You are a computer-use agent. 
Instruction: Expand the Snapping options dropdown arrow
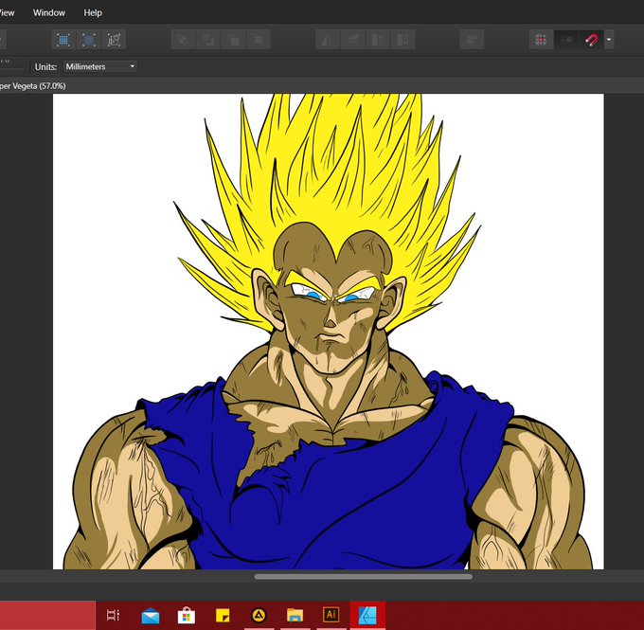pyautogui.click(x=609, y=40)
